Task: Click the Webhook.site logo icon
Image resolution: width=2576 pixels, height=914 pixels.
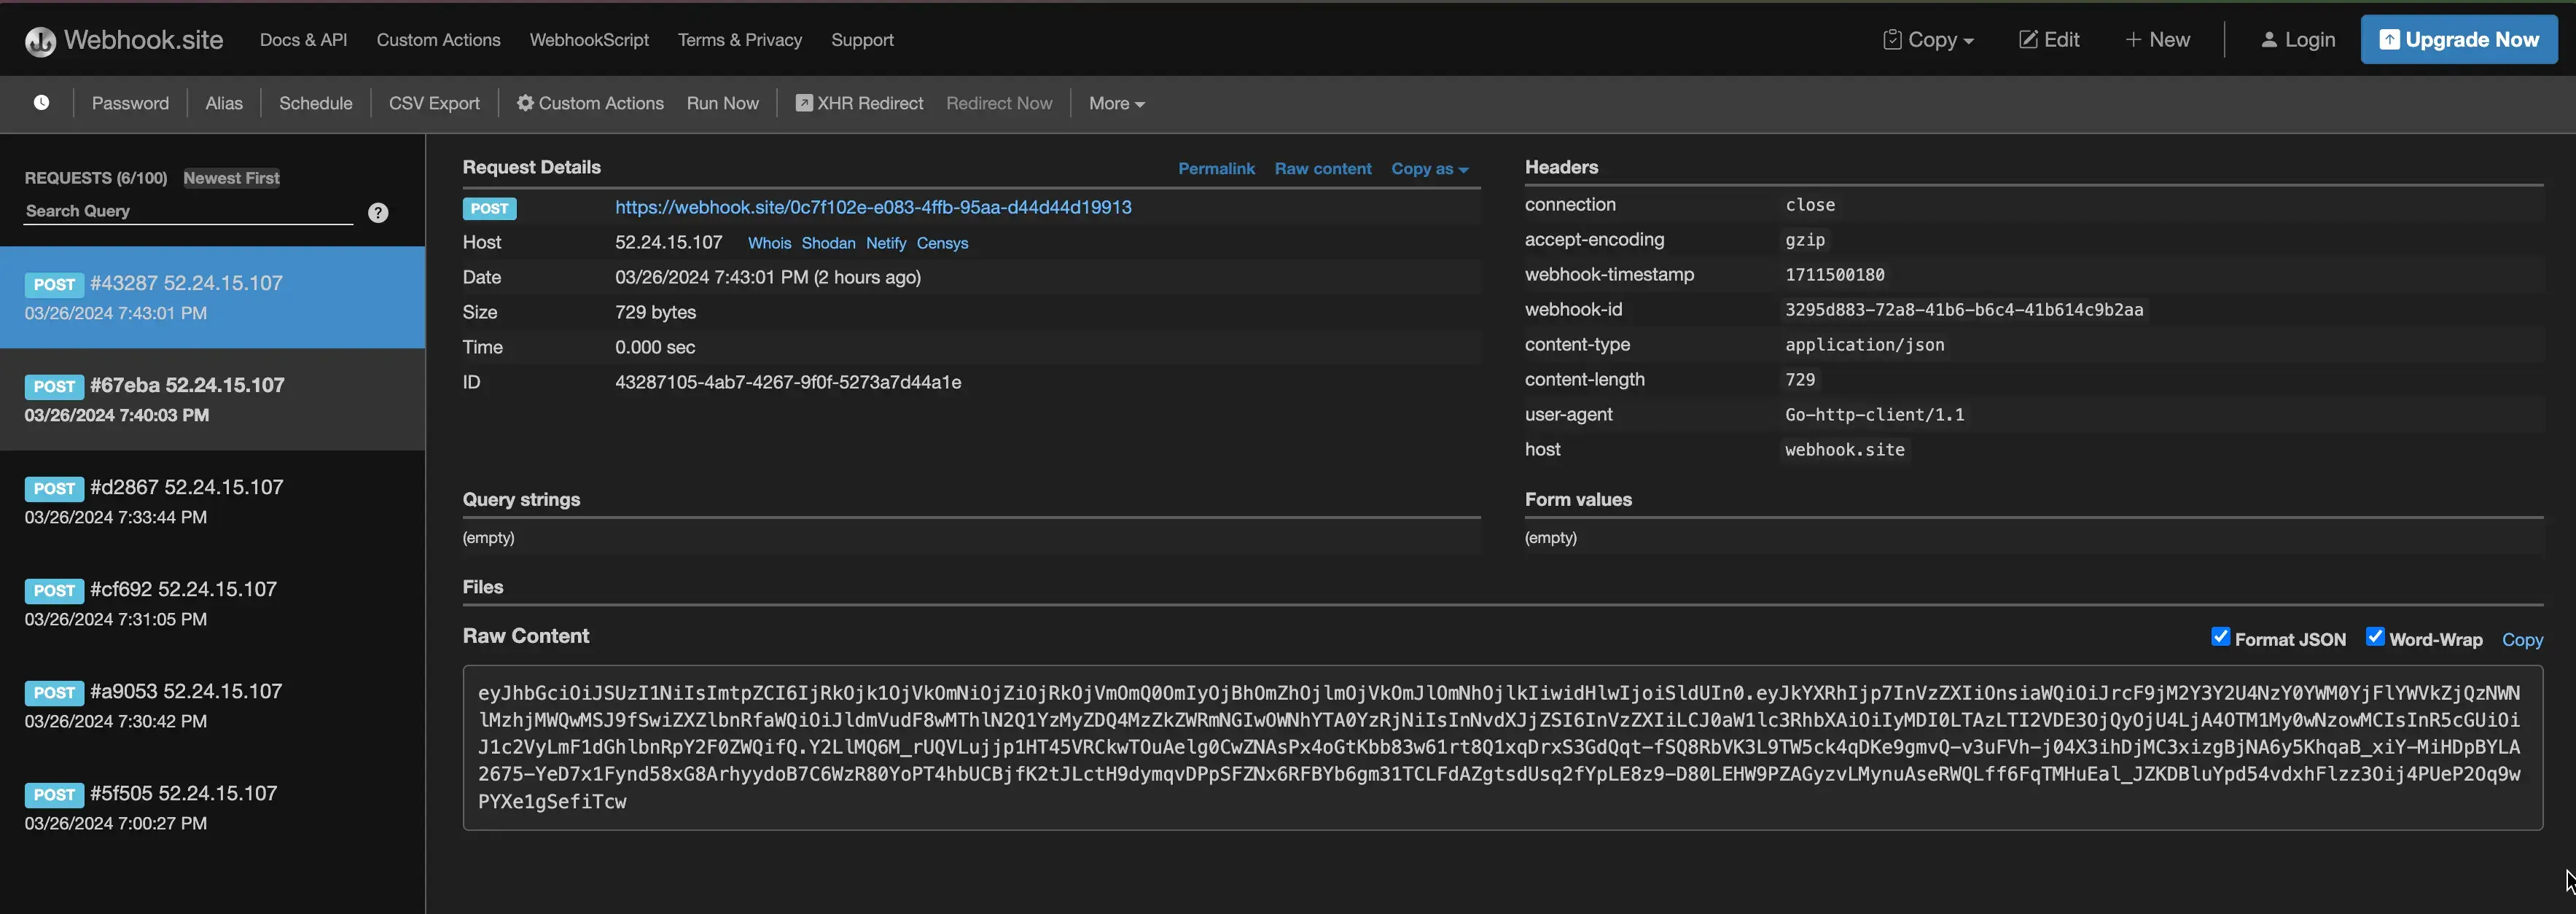Action: 40,41
